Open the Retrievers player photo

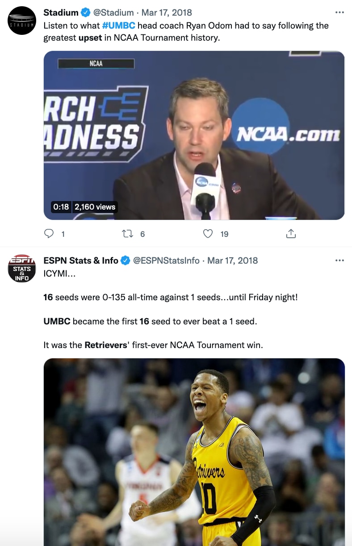pyautogui.click(x=194, y=451)
